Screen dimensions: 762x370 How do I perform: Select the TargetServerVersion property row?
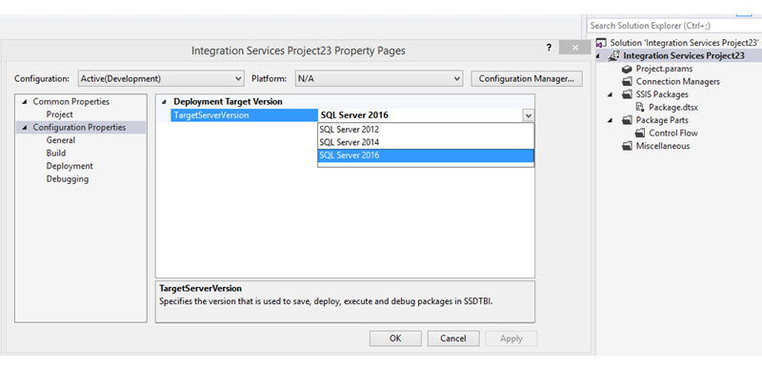[244, 115]
